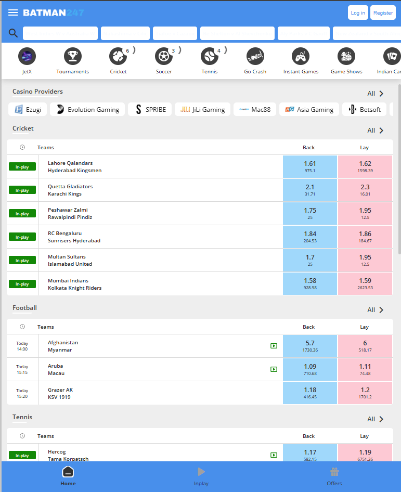401x492 pixels.
Task: Expand All Cricket matches
Action: click(376, 131)
